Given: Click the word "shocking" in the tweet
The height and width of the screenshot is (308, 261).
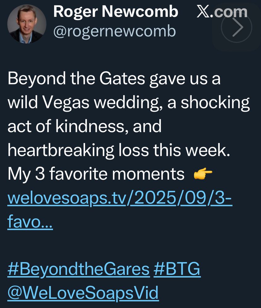Looking at the screenshot, I should click(215, 103).
